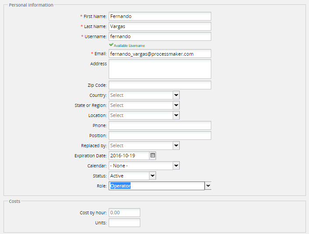Click the Role dropdown arrow
This screenshot has height=234, width=309.
pos(208,186)
